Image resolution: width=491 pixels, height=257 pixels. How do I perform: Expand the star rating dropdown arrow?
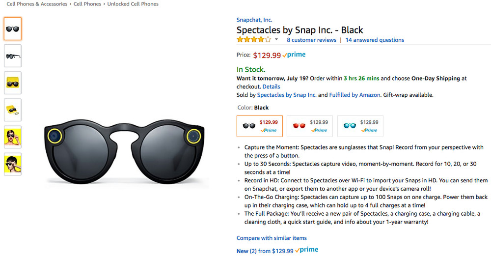[276, 40]
